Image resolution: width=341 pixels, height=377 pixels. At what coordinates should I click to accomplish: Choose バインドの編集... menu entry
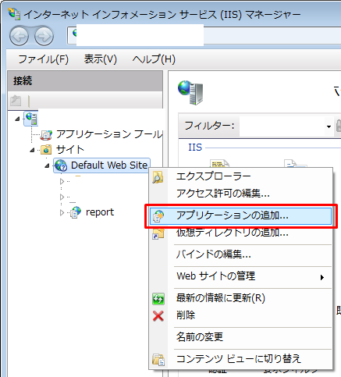pos(240,254)
